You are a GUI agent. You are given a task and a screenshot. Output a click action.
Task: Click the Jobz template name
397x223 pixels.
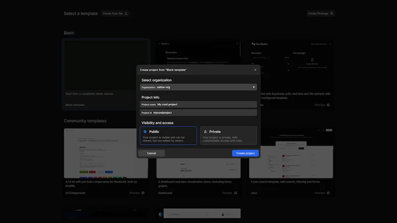[254, 193]
